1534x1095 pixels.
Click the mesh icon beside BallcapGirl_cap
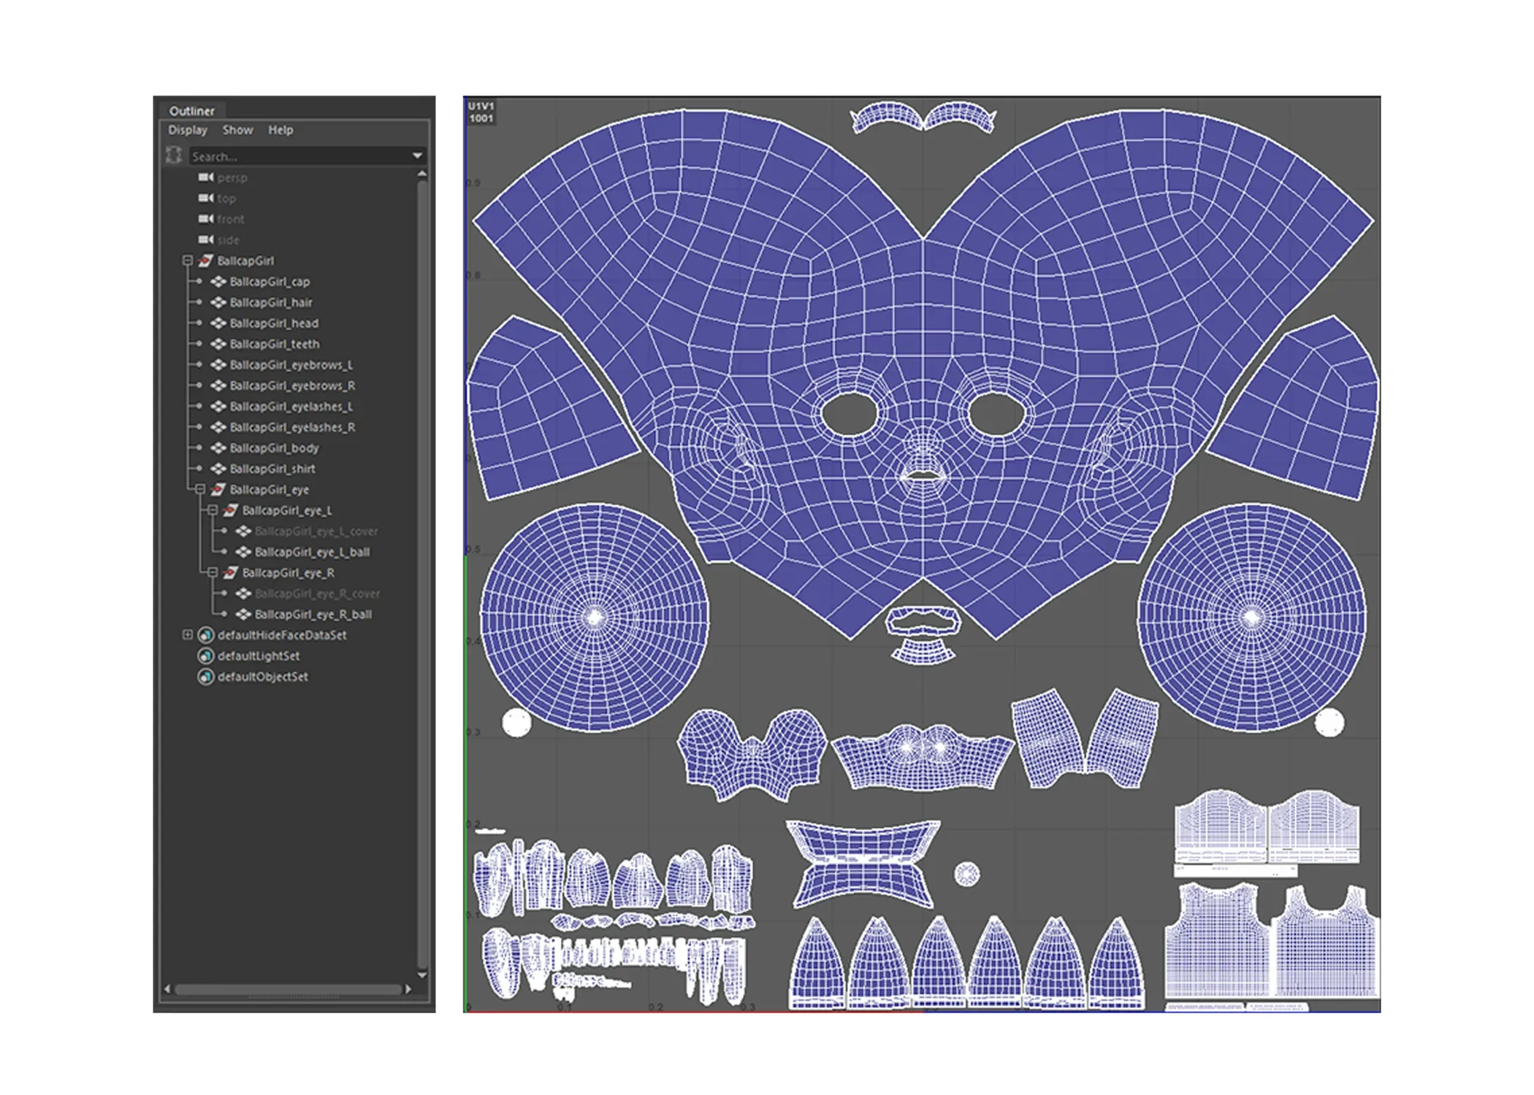point(218,282)
